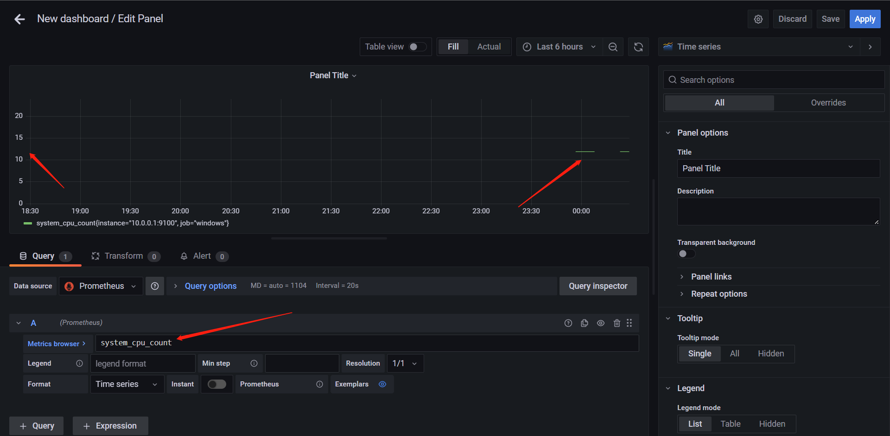890x436 pixels.
Task: Toggle Table view switch
Action: (x=417, y=47)
